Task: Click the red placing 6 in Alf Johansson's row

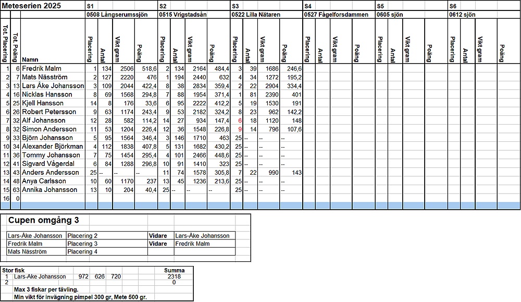Action: [x=240, y=120]
